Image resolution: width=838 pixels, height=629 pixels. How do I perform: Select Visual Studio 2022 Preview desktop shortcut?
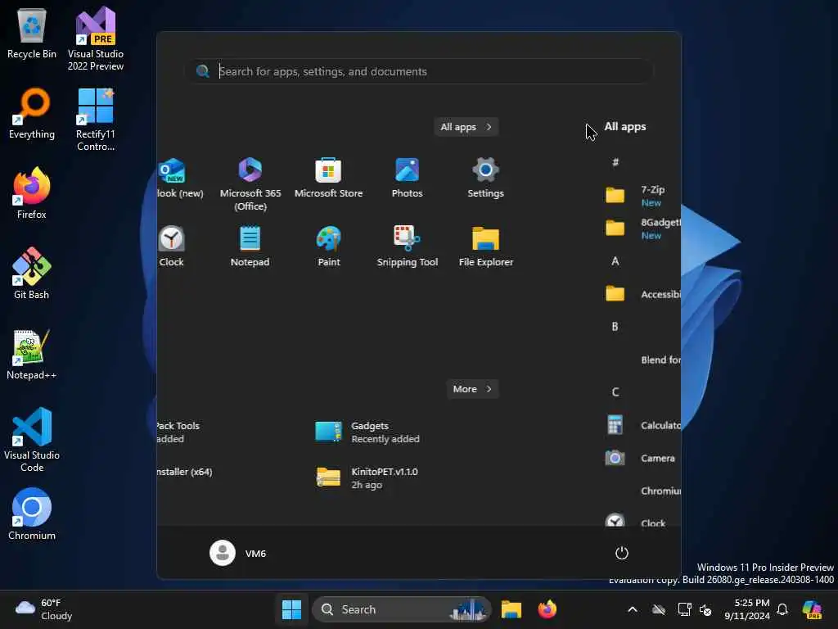[x=96, y=39]
